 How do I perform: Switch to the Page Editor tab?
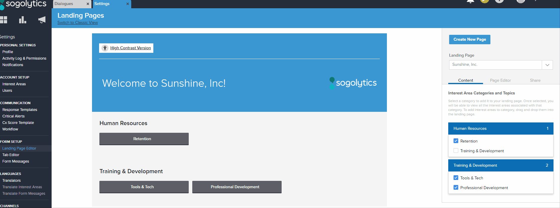click(x=500, y=80)
